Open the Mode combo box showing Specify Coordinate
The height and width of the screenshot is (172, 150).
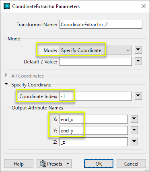point(96,50)
